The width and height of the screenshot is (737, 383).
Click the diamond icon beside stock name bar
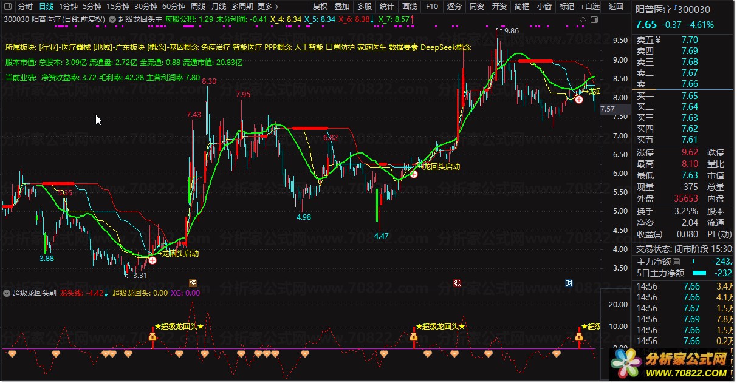click(583, 19)
